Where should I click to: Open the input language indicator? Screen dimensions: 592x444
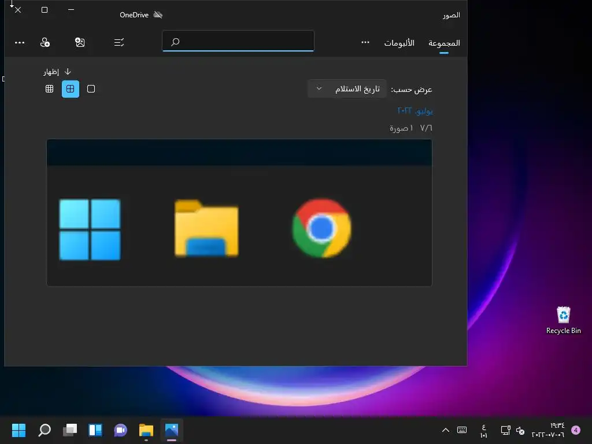click(484, 431)
